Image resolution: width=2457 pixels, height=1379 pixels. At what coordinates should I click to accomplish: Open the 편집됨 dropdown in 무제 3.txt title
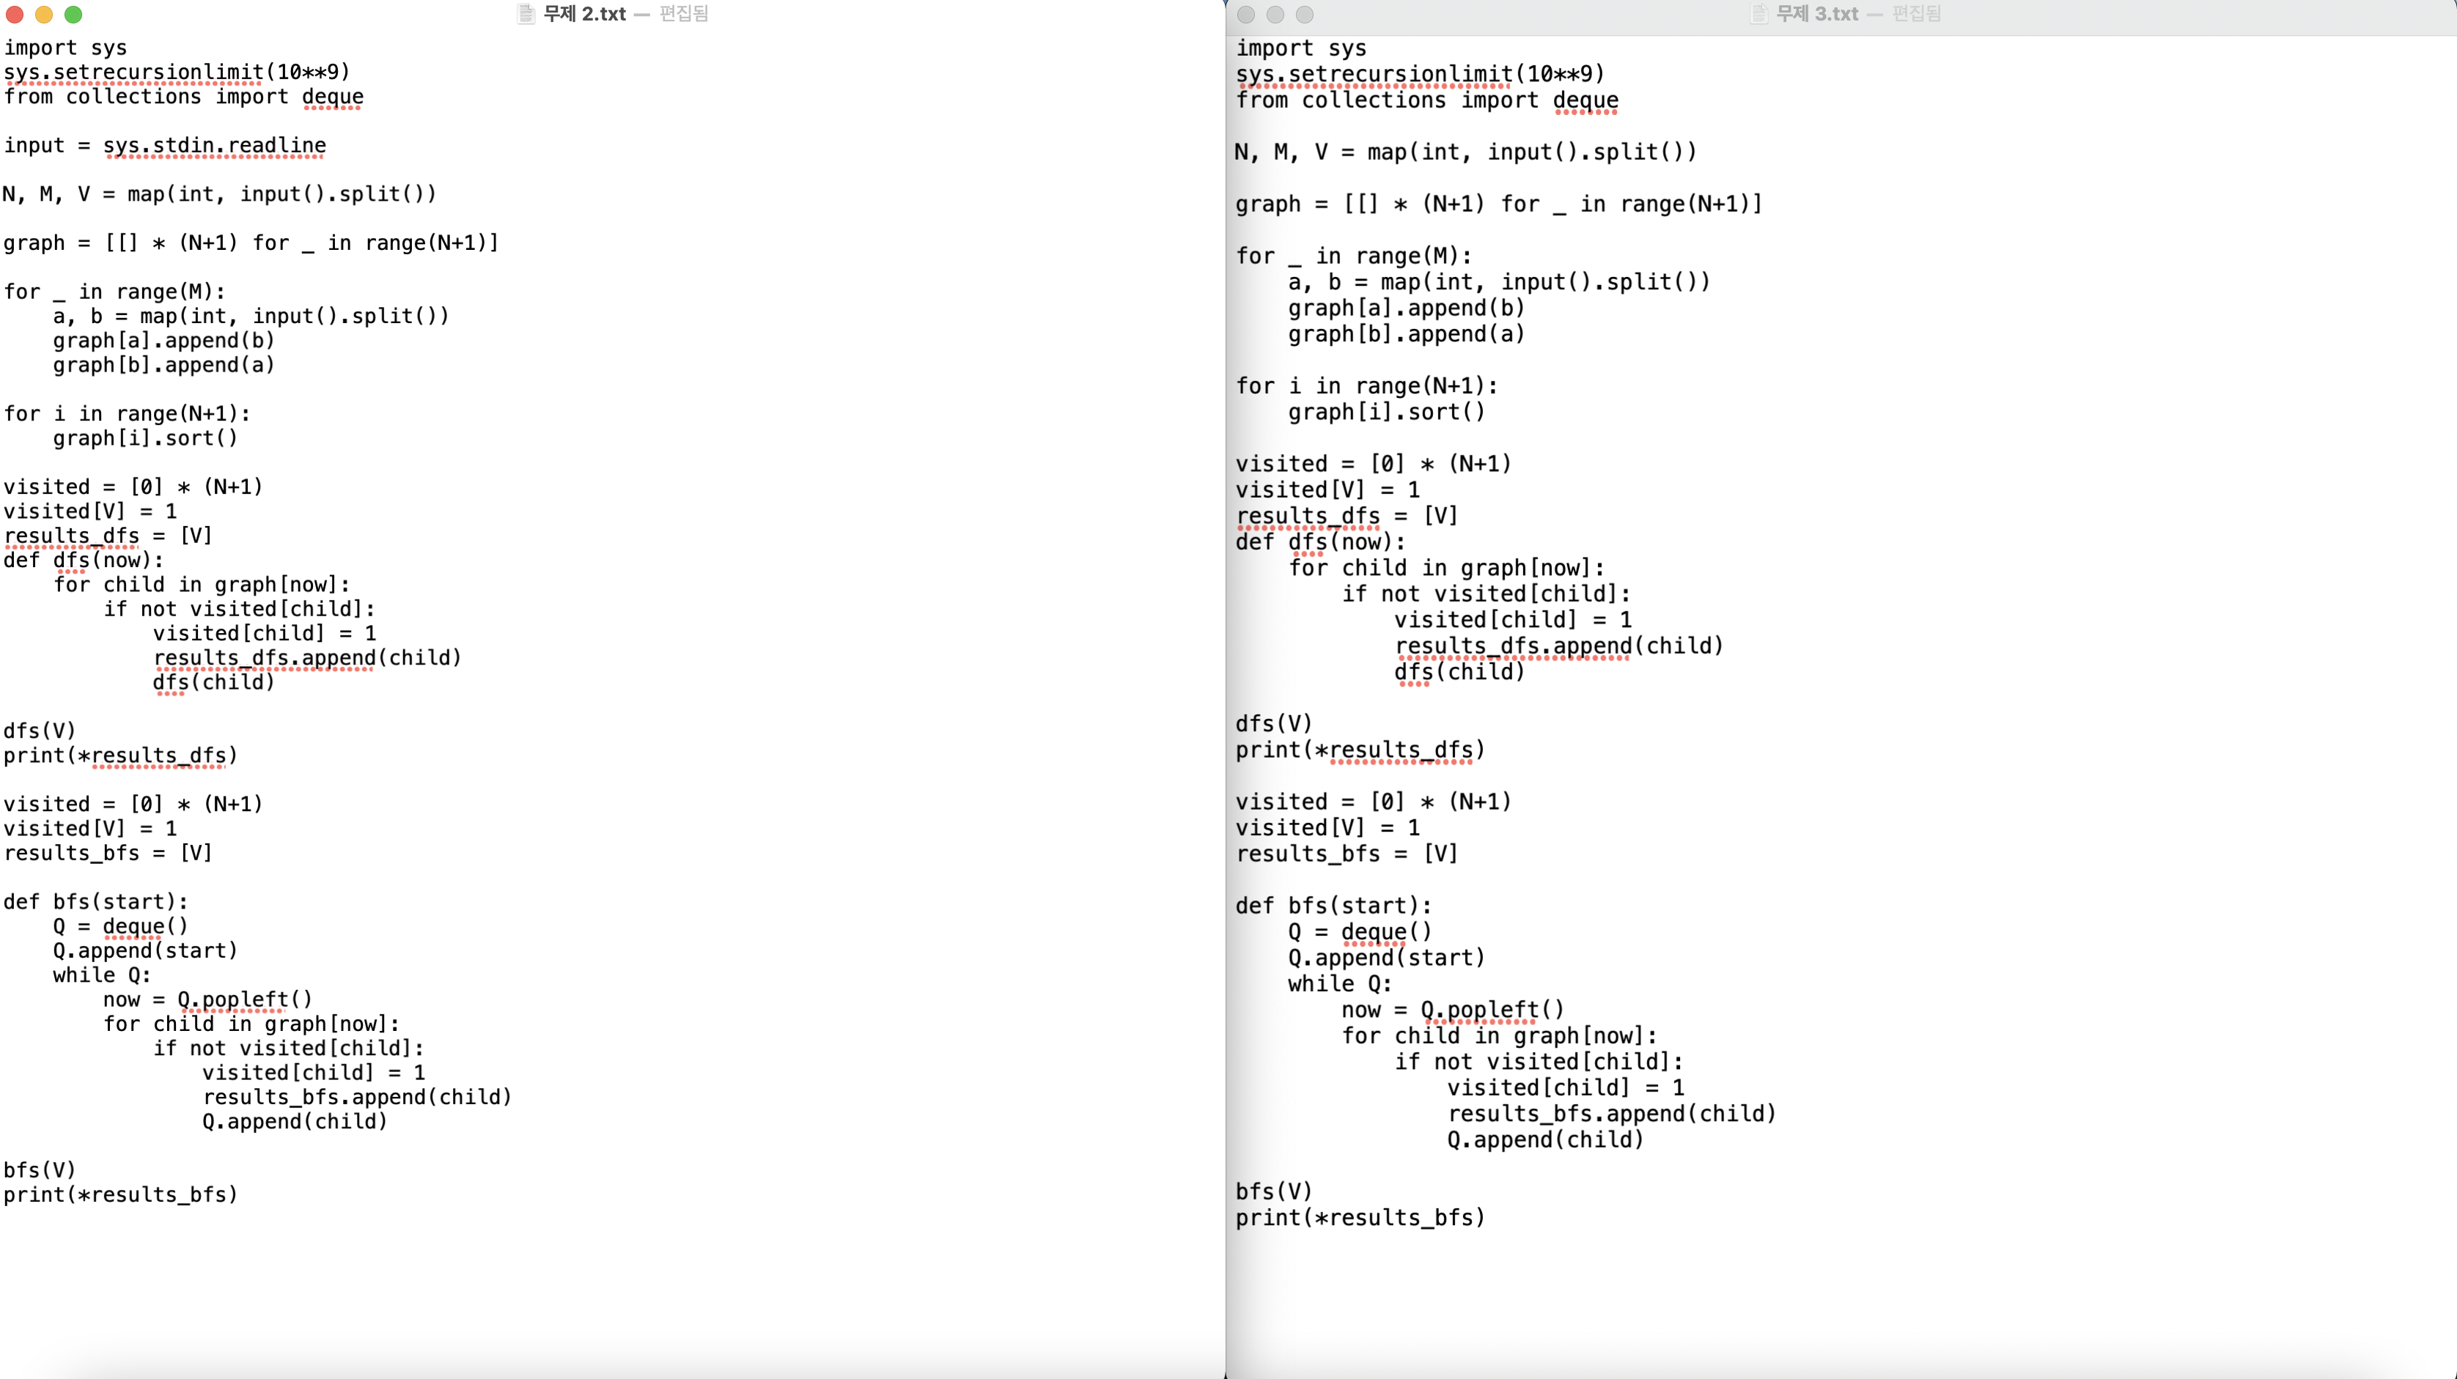[1916, 13]
